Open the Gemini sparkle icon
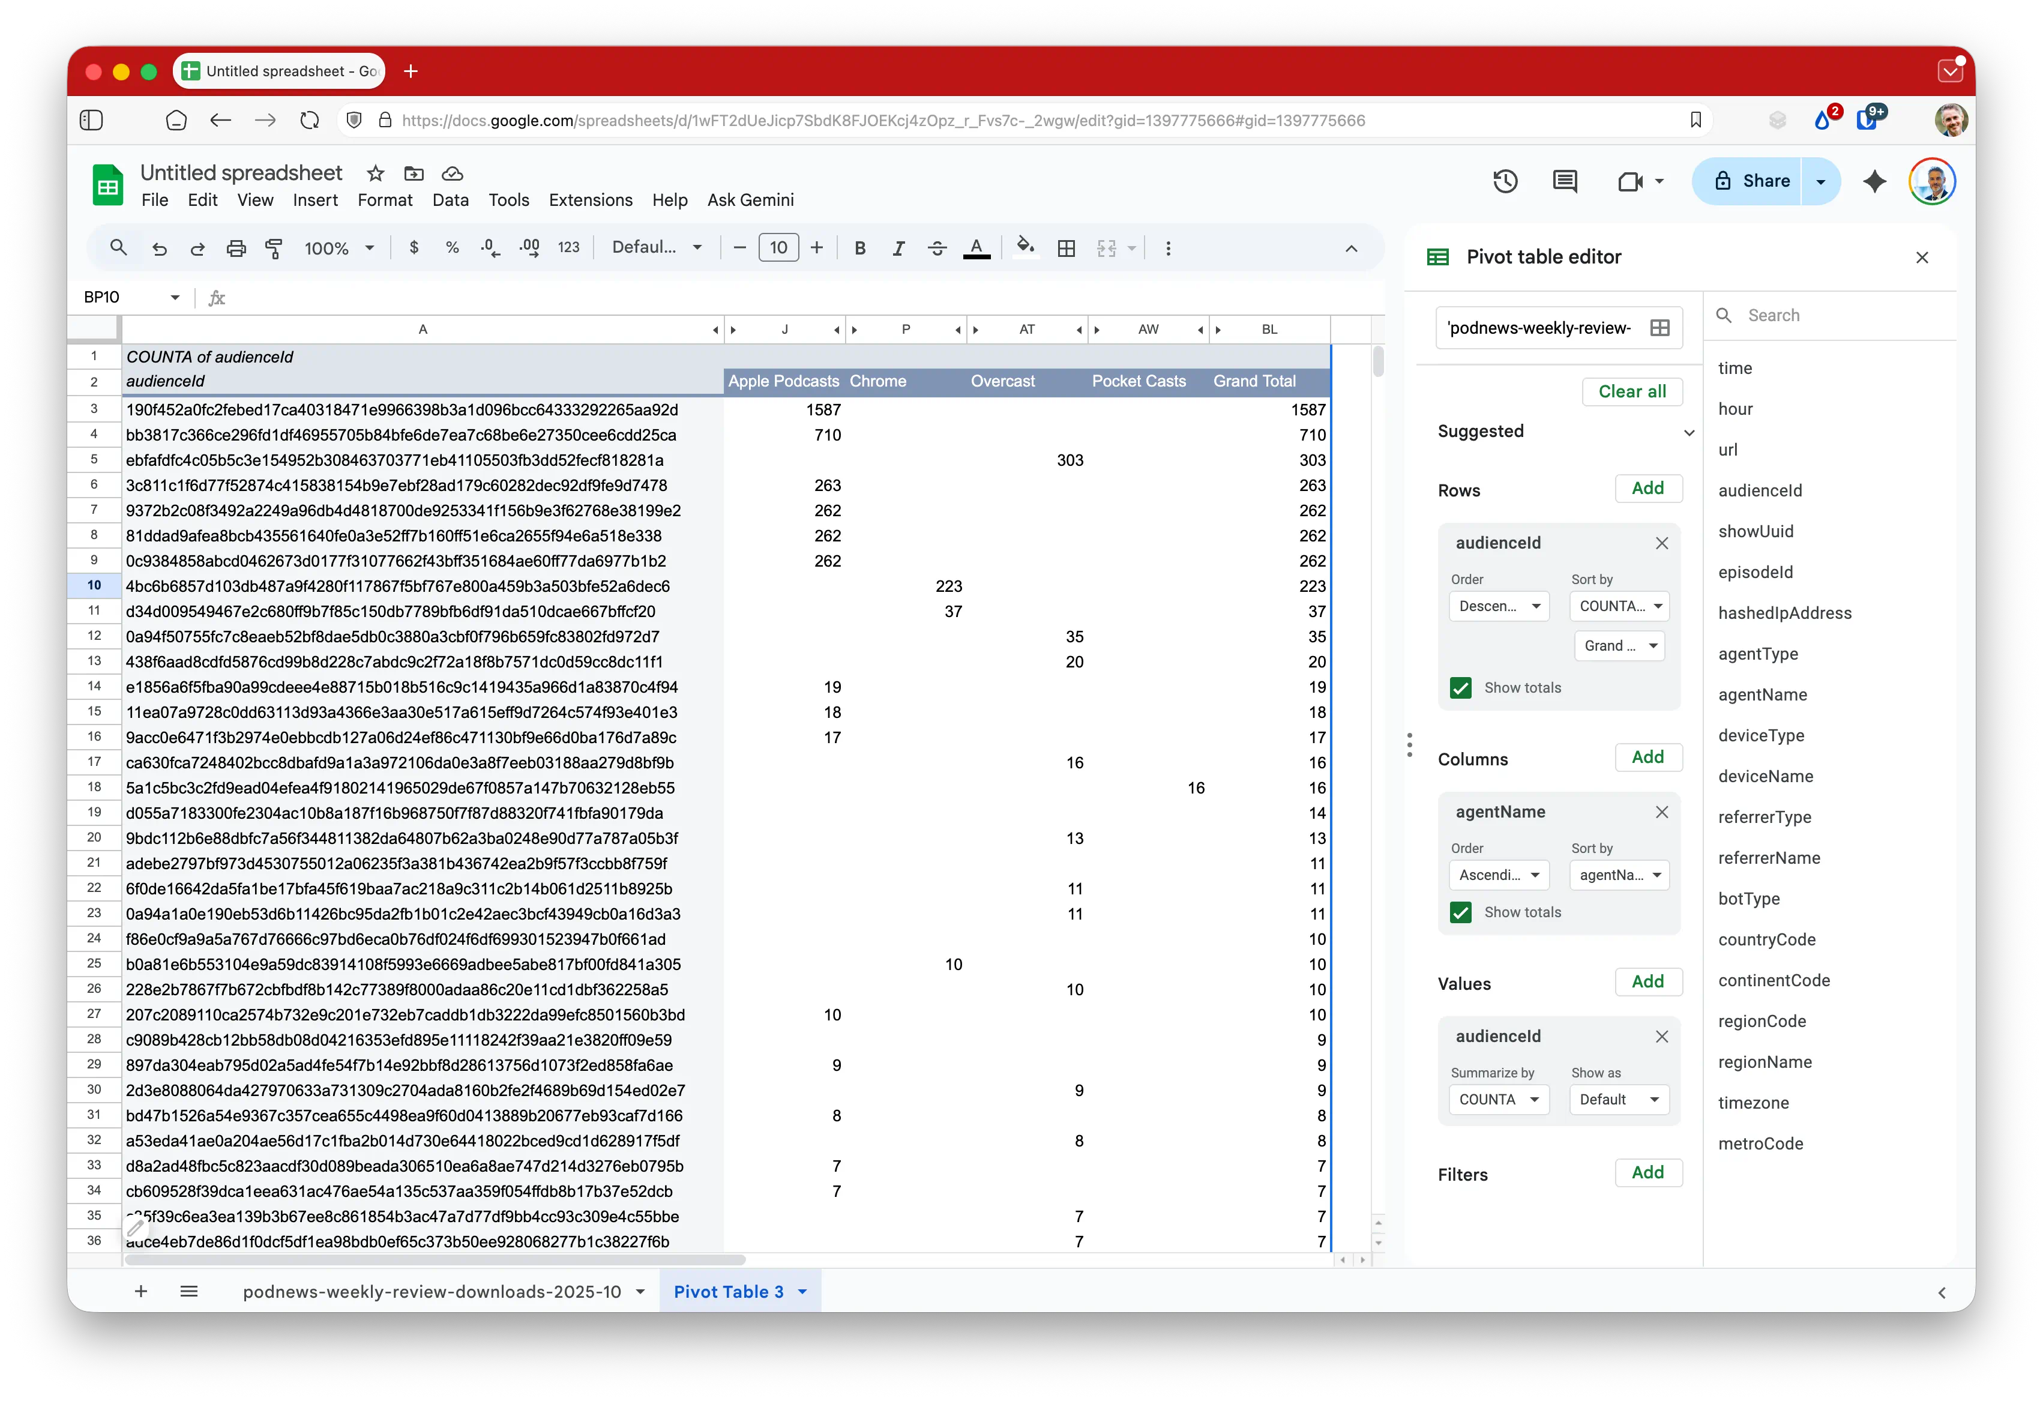 (1874, 181)
